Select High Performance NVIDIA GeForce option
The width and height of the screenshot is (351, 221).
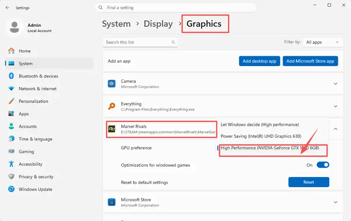click(270, 148)
